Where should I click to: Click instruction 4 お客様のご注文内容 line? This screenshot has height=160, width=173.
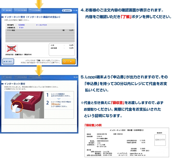122,10
